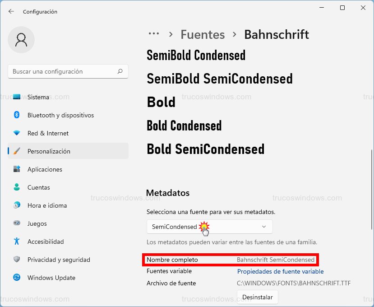Click the Red & Internet wifi icon
The width and height of the screenshot is (374, 307).
coord(17,133)
